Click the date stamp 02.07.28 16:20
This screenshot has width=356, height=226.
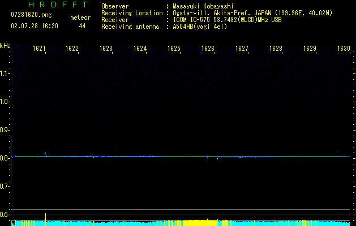point(35,26)
